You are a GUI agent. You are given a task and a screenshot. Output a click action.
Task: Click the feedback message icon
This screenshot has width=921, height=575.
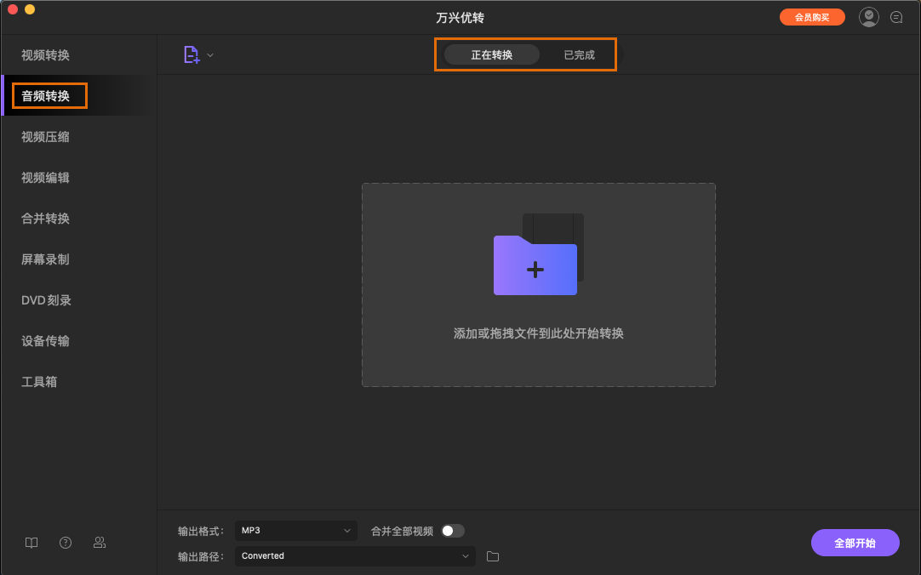coord(896,16)
